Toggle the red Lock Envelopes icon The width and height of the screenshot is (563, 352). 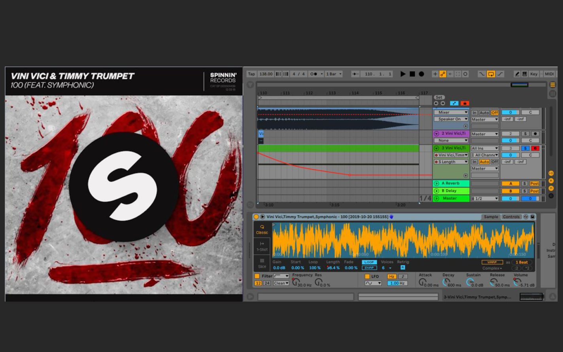[x=465, y=103]
